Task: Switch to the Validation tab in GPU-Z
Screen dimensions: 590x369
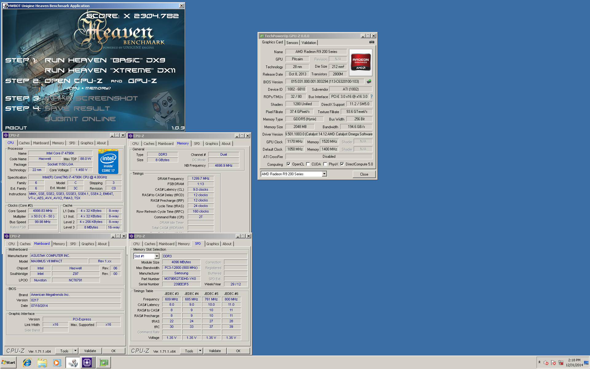Action: click(309, 43)
